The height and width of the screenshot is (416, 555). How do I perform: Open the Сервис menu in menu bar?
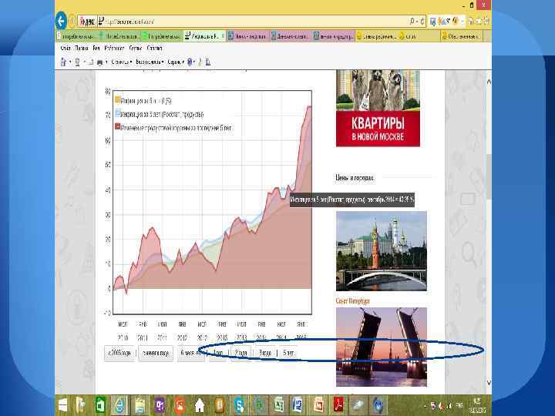pyautogui.click(x=136, y=48)
